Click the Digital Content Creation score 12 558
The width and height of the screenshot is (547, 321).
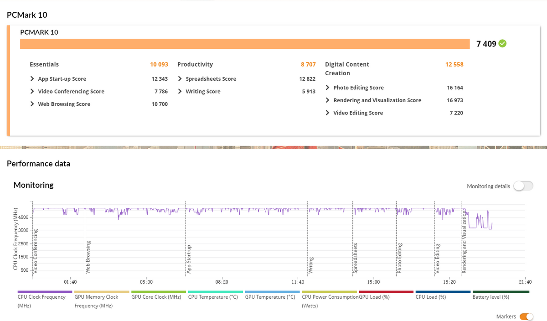[x=454, y=64]
